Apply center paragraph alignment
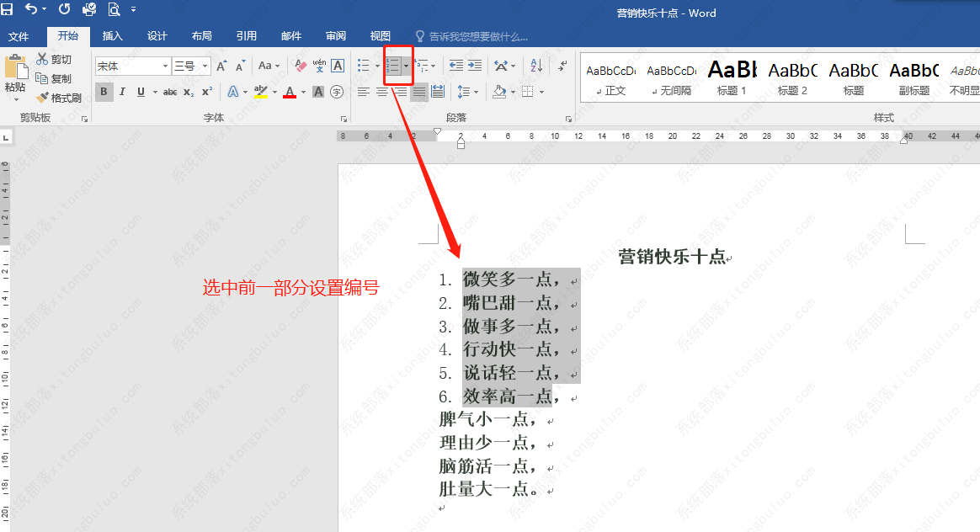This screenshot has height=532, width=980. pos(381,92)
